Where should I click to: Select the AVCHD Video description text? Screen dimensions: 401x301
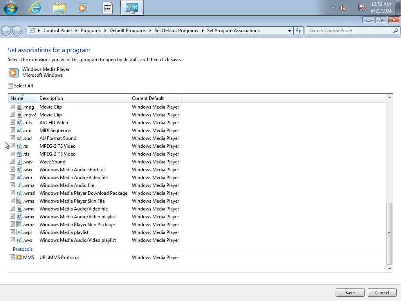[54, 123]
